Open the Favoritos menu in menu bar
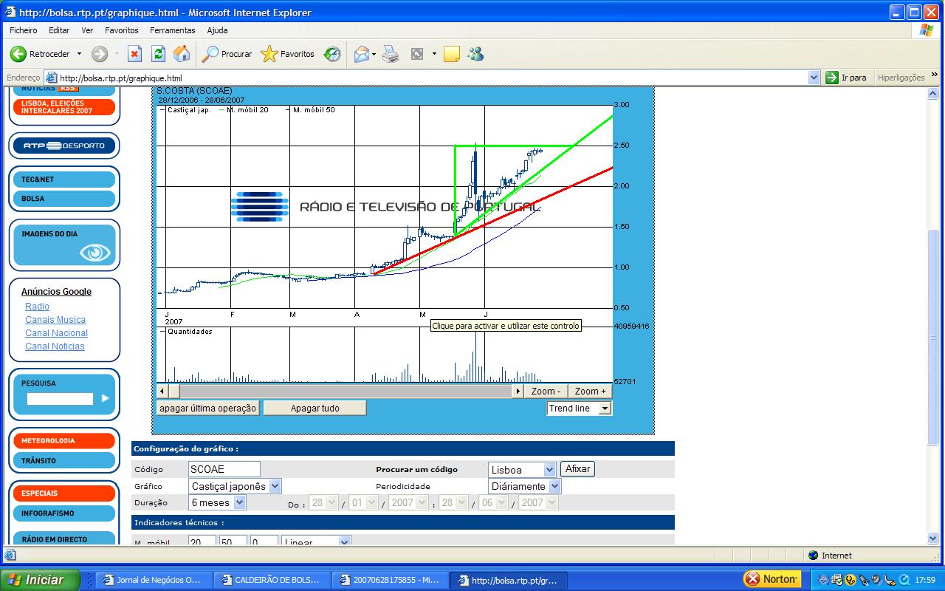This screenshot has height=591, width=945. click(x=122, y=30)
